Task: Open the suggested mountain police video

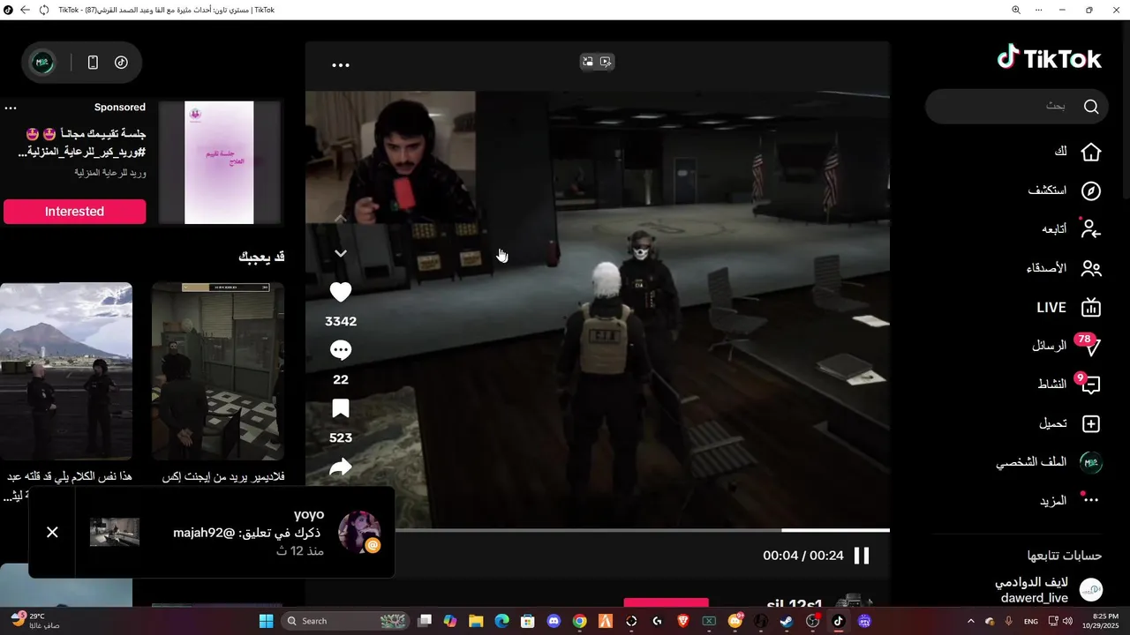Action: pos(66,371)
